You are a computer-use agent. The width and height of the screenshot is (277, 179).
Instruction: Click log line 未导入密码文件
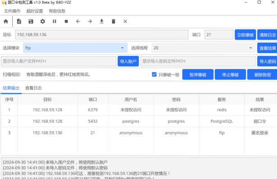coord(55,168)
